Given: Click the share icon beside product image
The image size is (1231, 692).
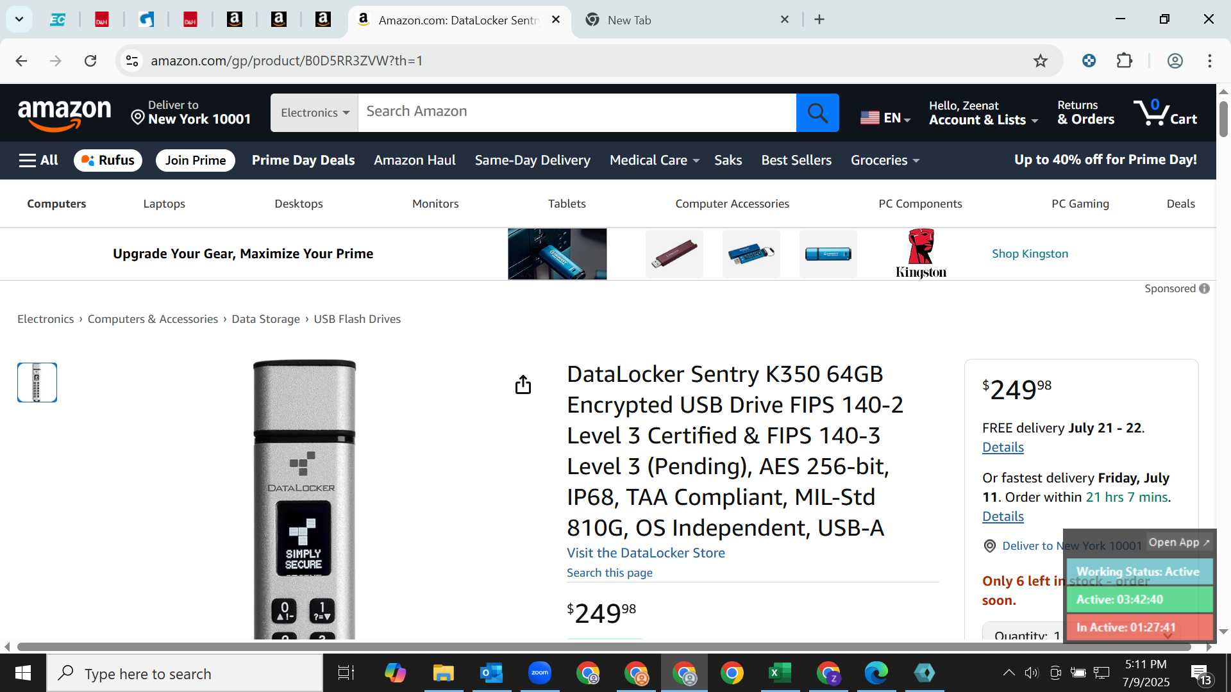Looking at the screenshot, I should [523, 384].
